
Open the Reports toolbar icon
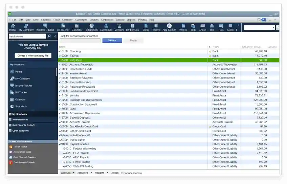(x=156, y=27)
